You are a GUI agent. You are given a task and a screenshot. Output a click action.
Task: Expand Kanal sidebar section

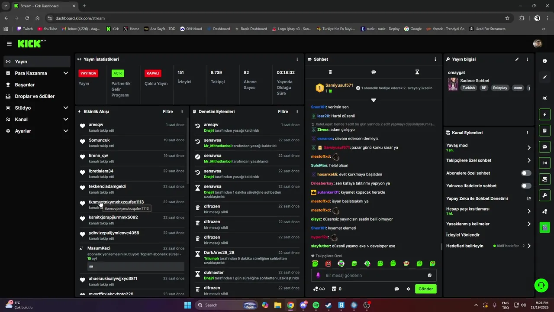point(66,119)
